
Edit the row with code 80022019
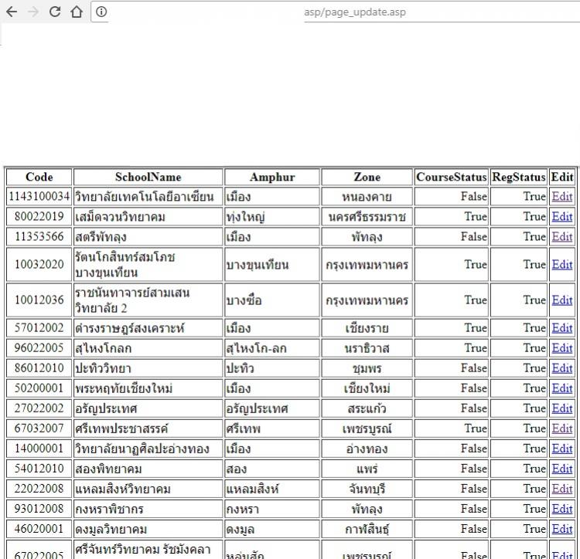pyautogui.click(x=561, y=217)
